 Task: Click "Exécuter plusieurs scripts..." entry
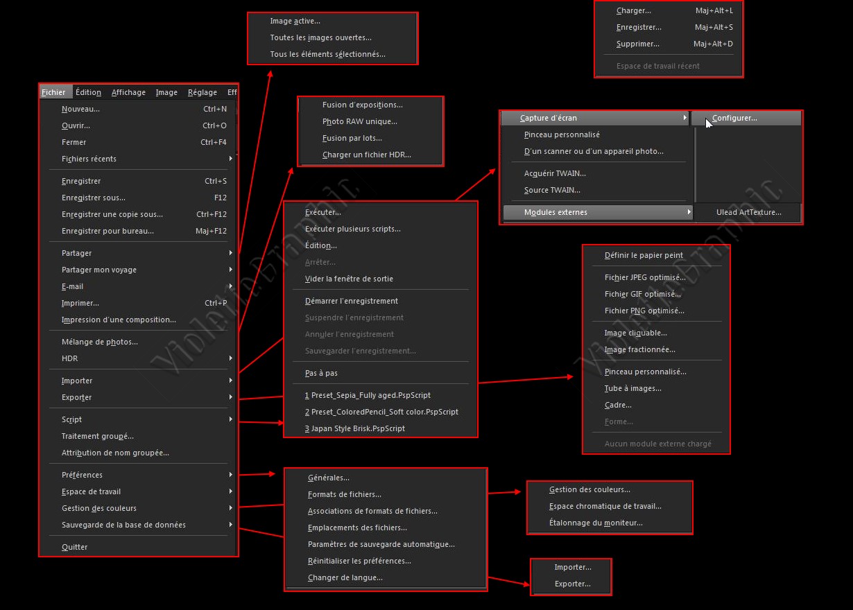pyautogui.click(x=352, y=229)
